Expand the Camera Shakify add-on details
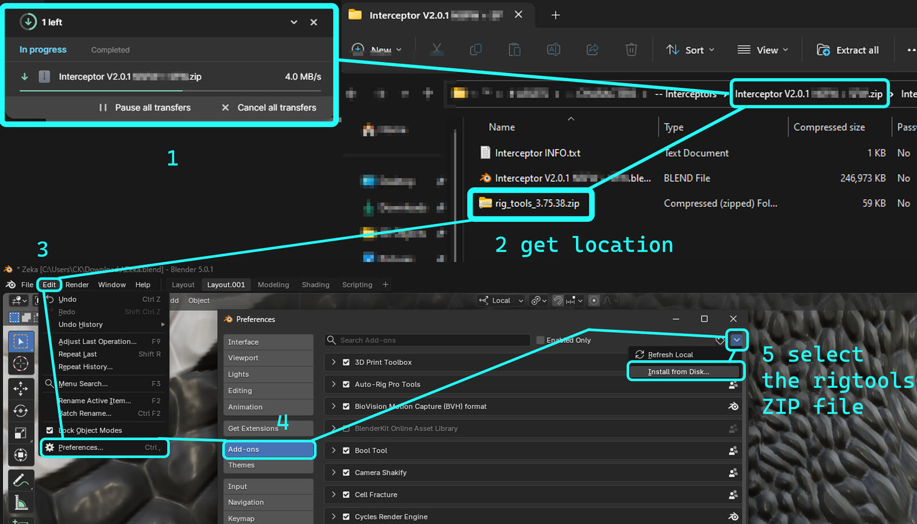Viewport: 917px width, 524px height. (334, 472)
